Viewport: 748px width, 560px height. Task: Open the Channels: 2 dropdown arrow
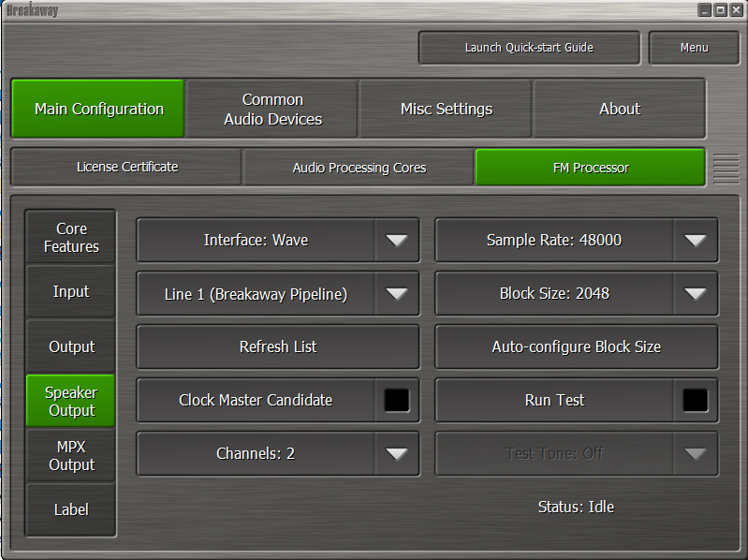(x=396, y=453)
